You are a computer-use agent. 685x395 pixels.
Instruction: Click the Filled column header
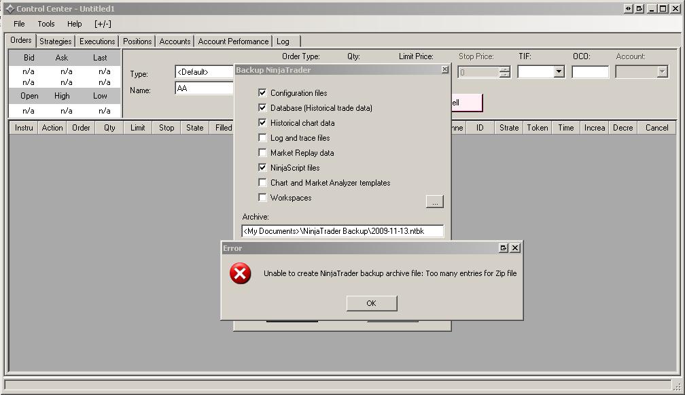pos(223,128)
